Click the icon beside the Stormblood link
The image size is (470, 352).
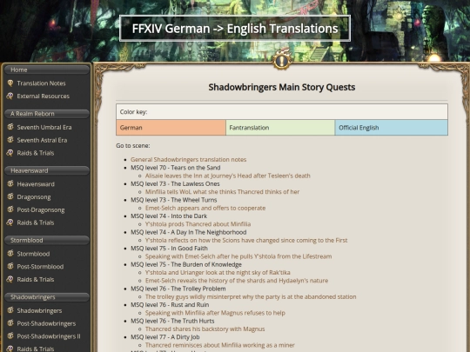point(10,254)
